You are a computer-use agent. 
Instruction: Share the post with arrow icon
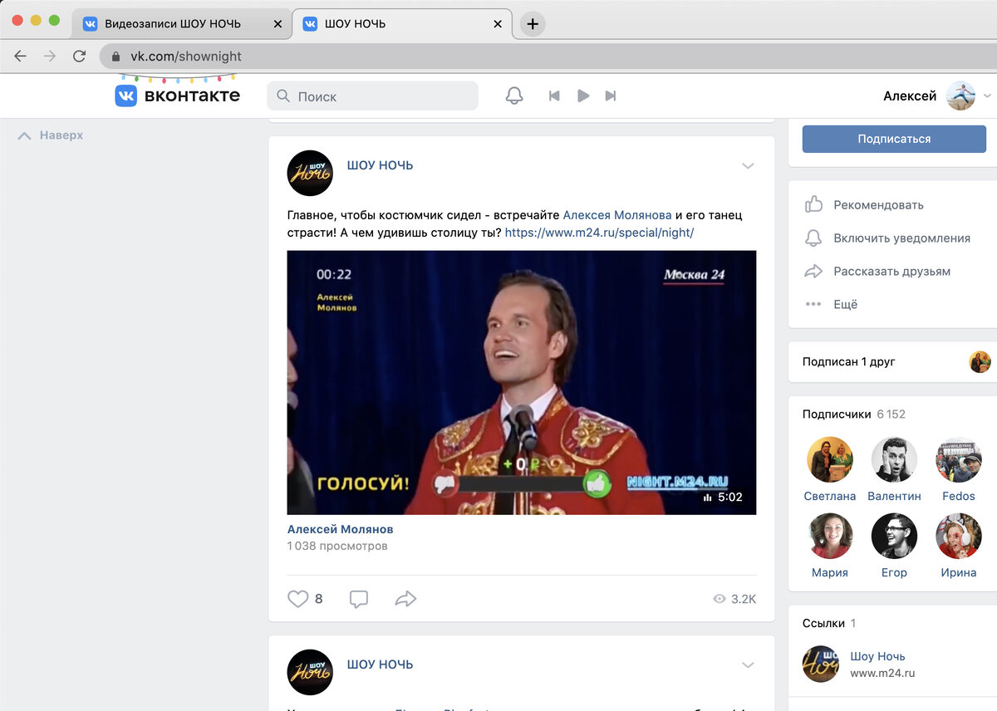pyautogui.click(x=405, y=599)
